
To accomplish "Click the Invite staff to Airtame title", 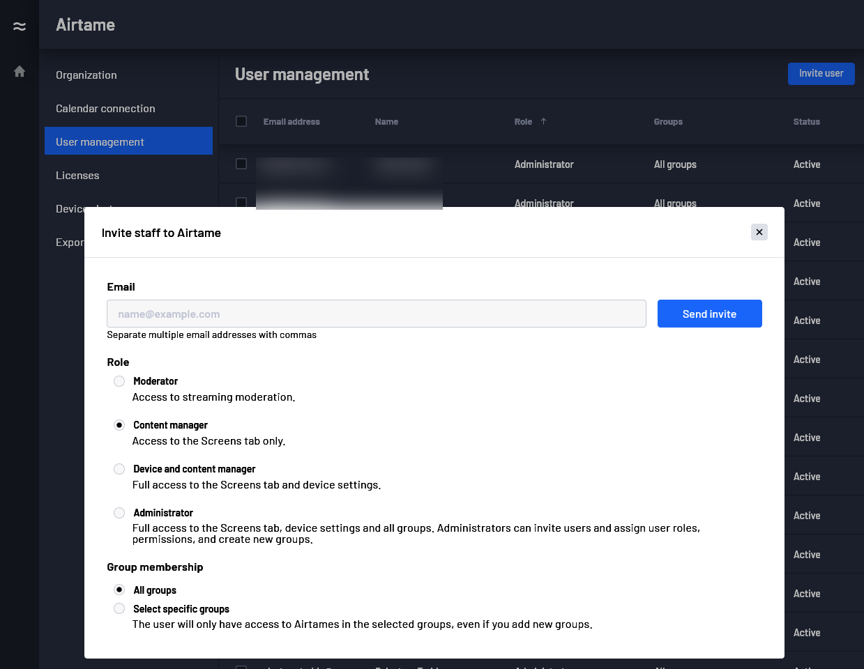I will coord(161,233).
